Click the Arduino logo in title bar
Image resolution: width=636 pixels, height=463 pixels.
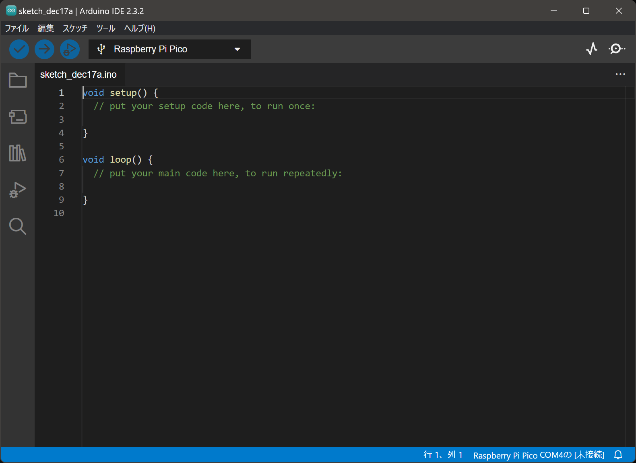(x=11, y=11)
